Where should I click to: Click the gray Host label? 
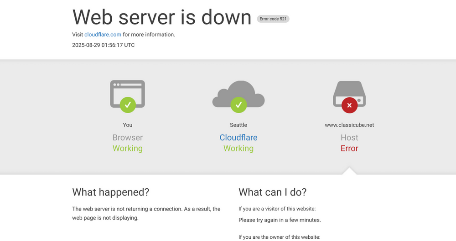349,137
